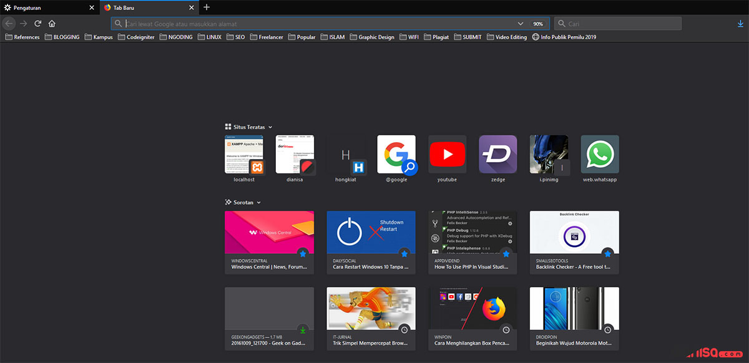Reload the page using the refresh icon

(37, 23)
